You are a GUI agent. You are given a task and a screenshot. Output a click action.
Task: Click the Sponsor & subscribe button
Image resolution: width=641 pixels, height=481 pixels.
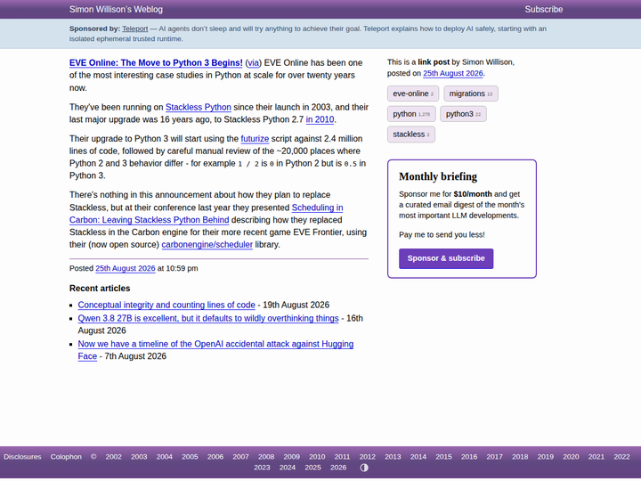446,258
